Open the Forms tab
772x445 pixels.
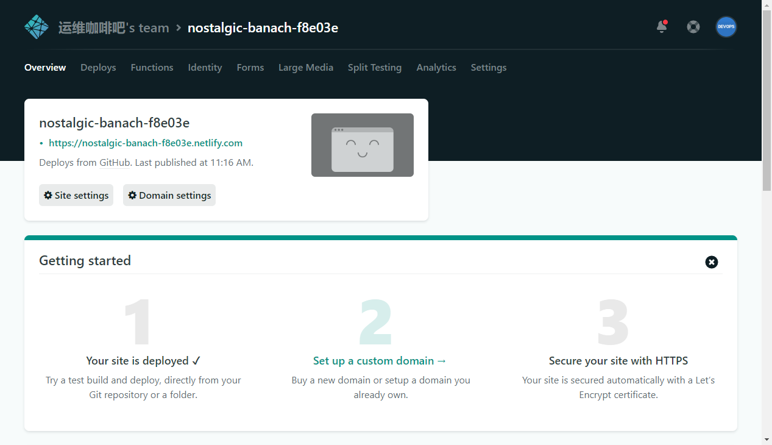(250, 68)
